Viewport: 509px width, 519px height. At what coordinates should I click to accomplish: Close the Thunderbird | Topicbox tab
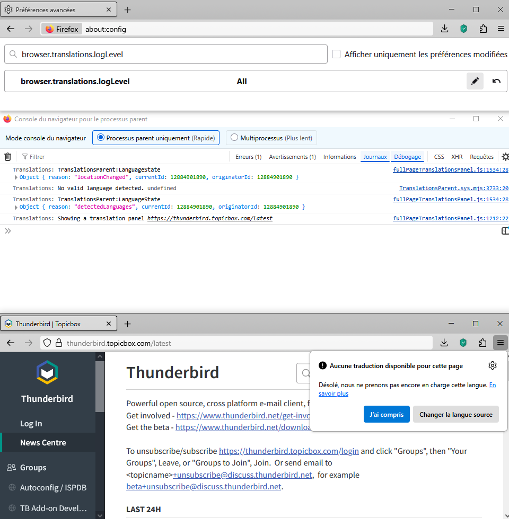108,324
